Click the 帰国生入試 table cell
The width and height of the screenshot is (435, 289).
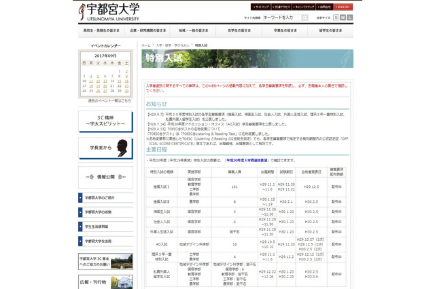point(162,212)
